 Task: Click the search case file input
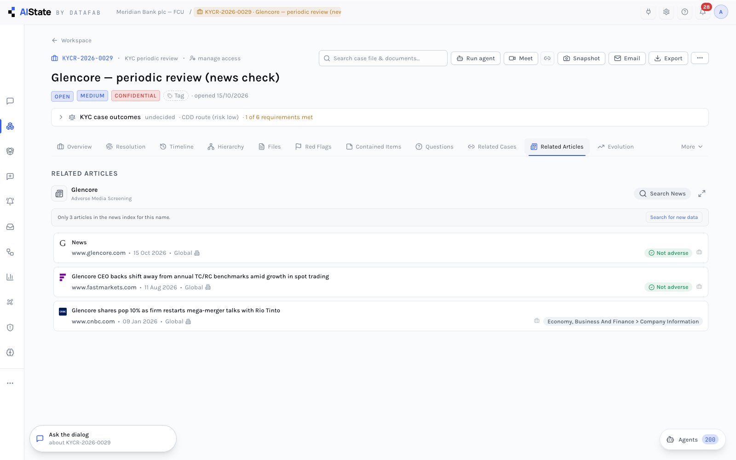point(383,58)
